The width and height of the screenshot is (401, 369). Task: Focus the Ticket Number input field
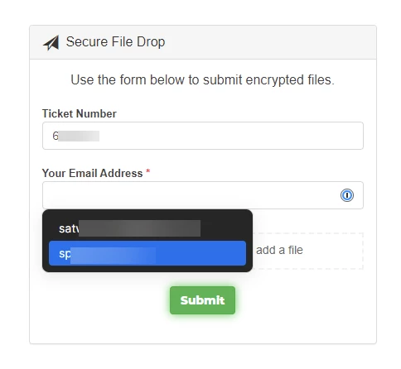click(203, 136)
